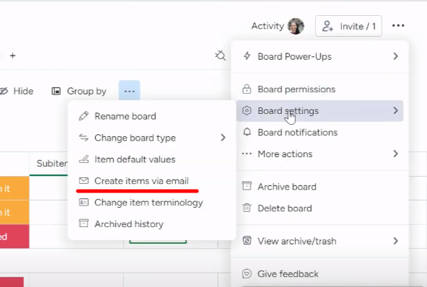
Task: Click the lightning bolt Power-Ups icon
Action: 247,56
